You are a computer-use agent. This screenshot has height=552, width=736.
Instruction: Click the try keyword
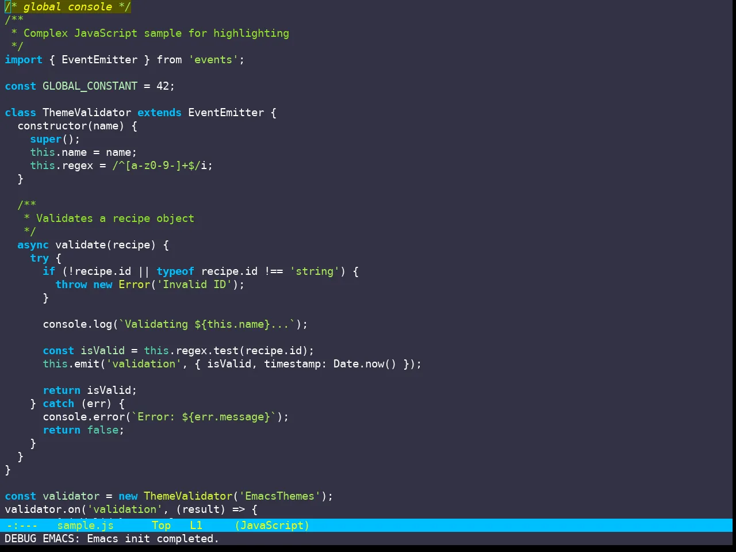click(39, 258)
